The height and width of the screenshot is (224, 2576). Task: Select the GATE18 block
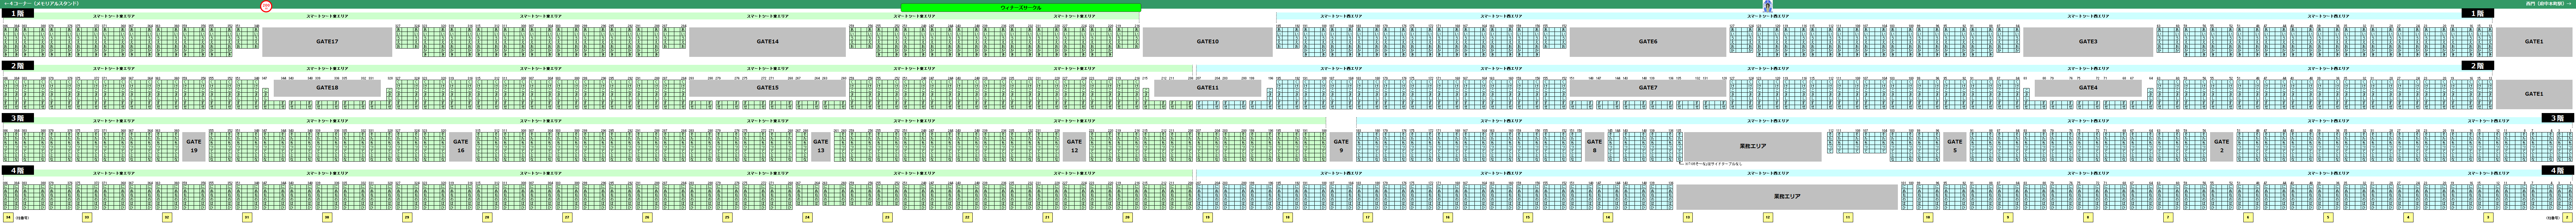[327, 88]
